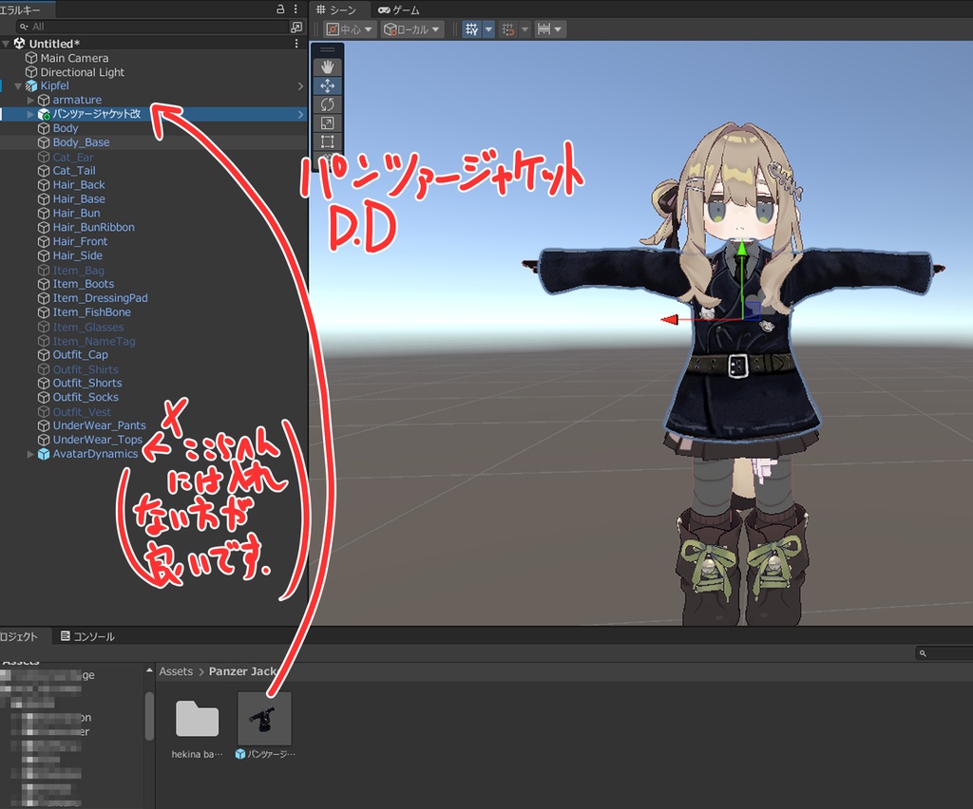Focus the project search field
Viewport: 973px width, 809px height.
(x=944, y=653)
